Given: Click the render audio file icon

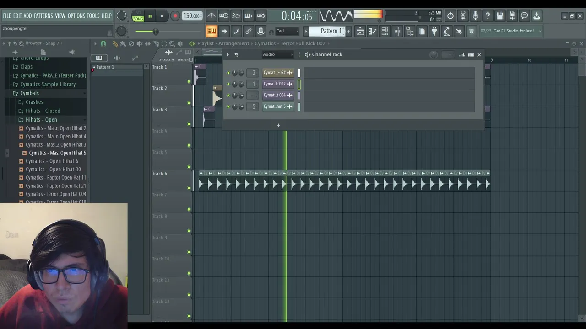Looking at the screenshot, I should click(512, 16).
